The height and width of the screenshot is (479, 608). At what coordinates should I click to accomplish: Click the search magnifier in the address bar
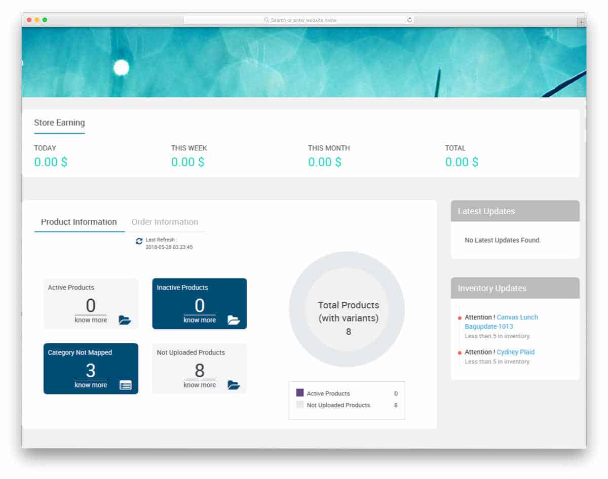coord(267,20)
